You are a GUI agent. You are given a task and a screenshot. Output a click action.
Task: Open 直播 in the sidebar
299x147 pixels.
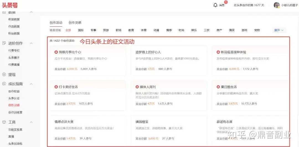click(x=11, y=137)
